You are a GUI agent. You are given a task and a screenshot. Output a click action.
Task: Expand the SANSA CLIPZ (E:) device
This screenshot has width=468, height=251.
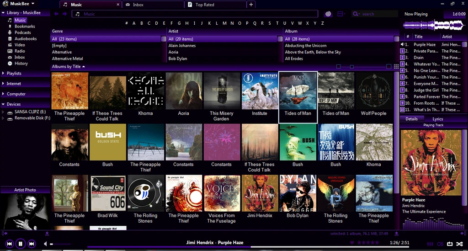[x=3, y=112]
